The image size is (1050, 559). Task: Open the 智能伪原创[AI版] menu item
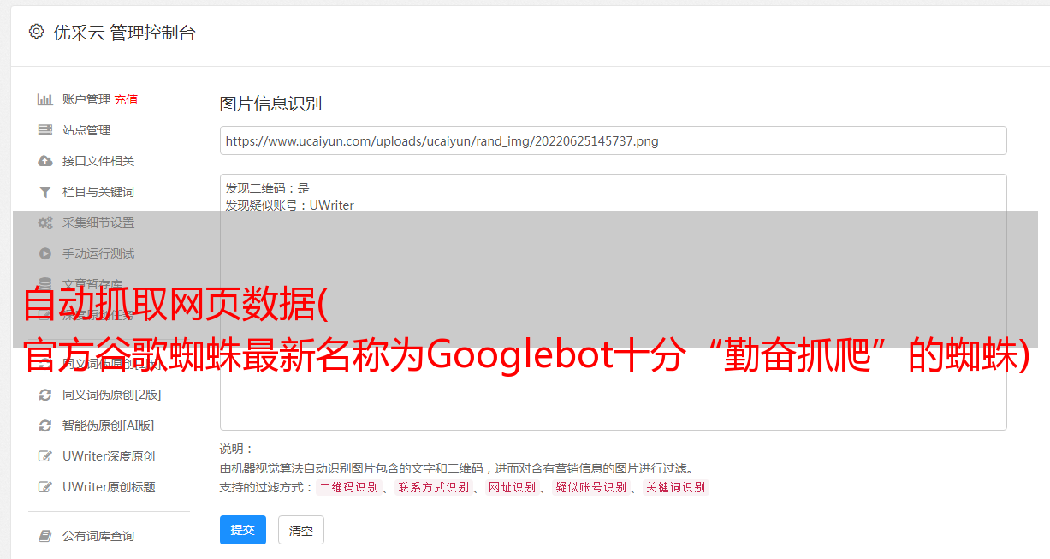coord(109,425)
